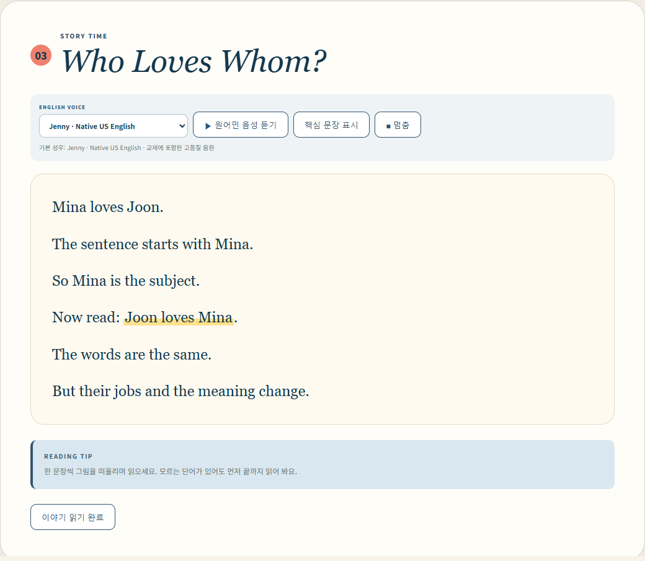Play native voice with 원어민 음성 듣기
Viewport: 645px width, 561px height.
241,125
